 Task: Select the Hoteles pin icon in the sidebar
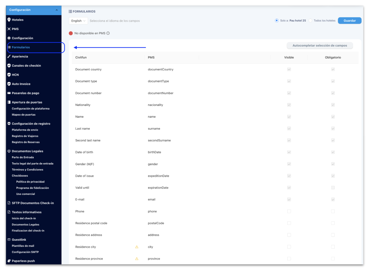pos(9,20)
